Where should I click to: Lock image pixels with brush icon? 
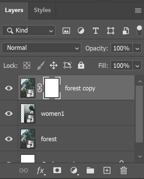[x=41, y=65]
